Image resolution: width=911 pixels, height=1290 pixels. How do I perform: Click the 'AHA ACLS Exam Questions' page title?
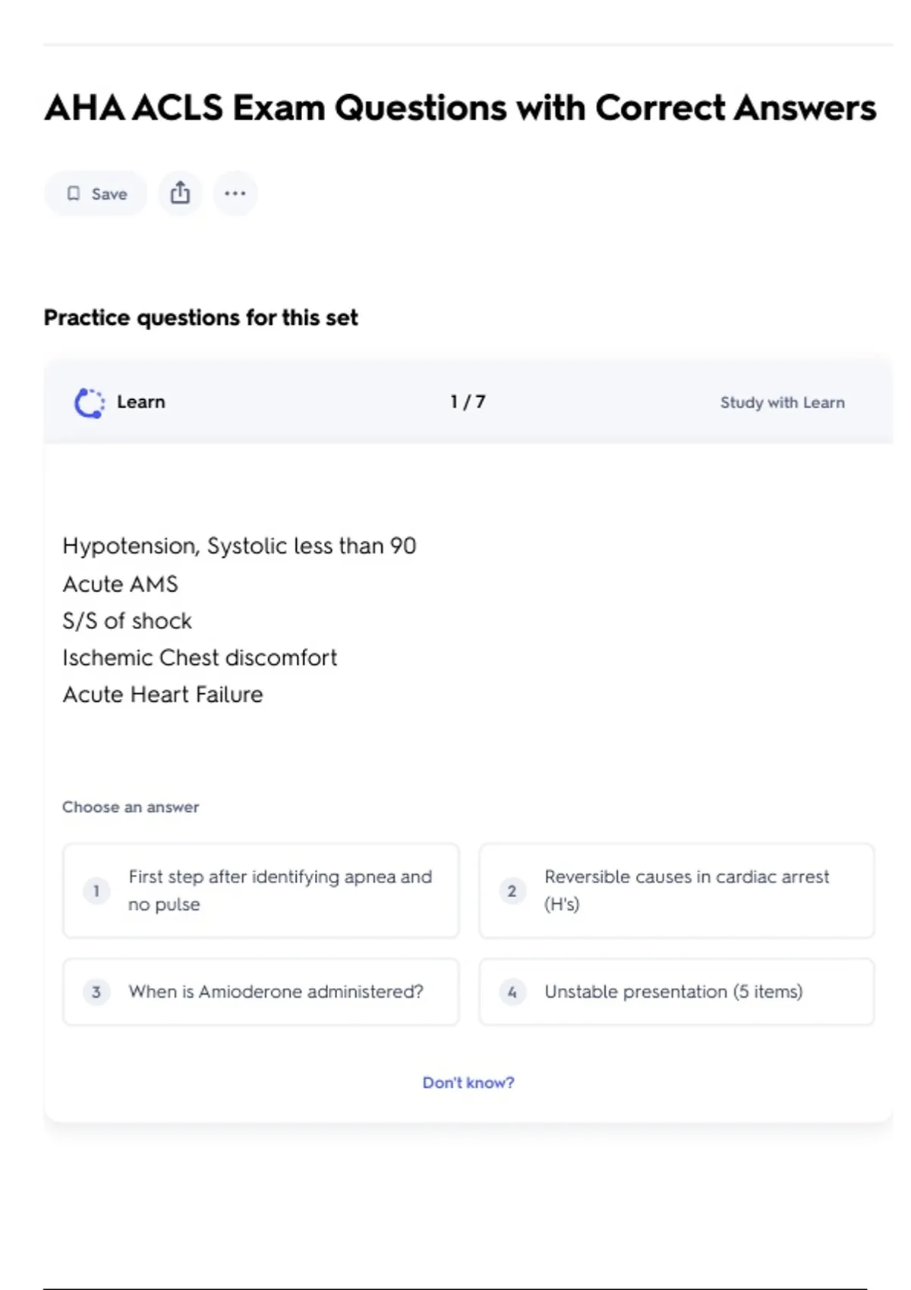(x=460, y=108)
